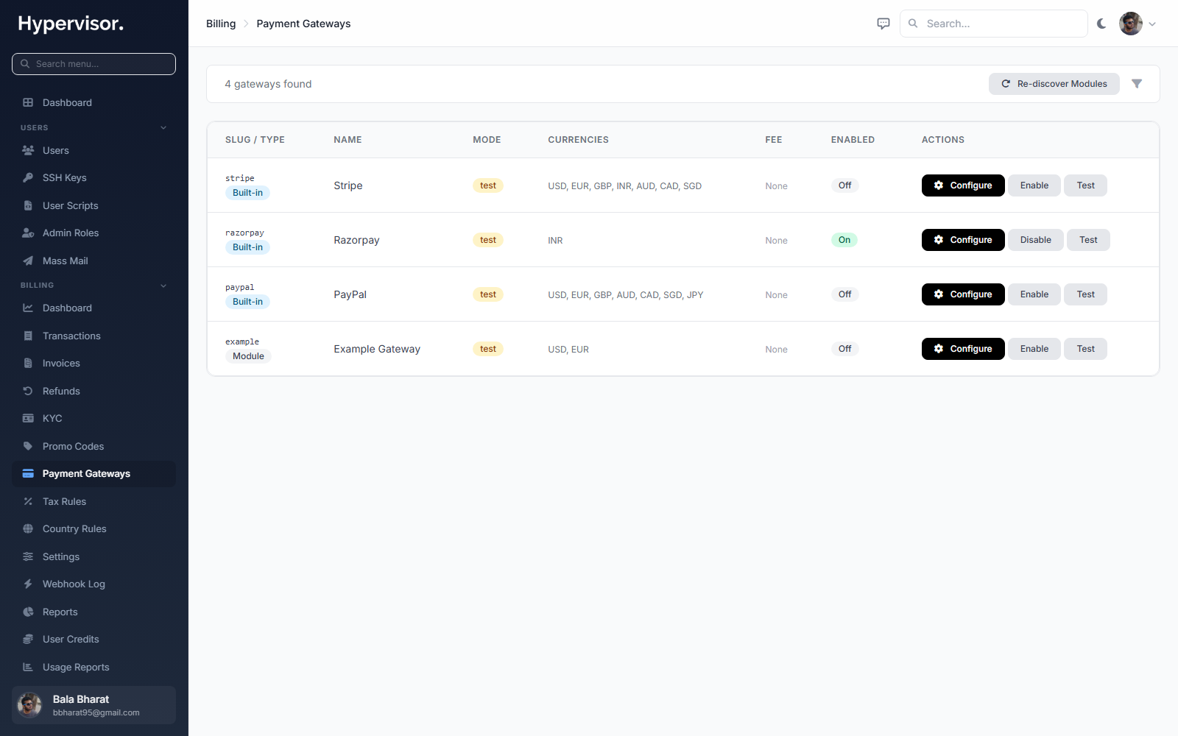Click the KYC id-card icon
Viewport: 1178px width, 736px height.
coord(28,418)
